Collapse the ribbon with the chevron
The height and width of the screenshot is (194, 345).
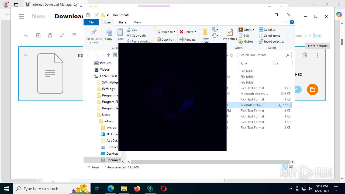point(286,22)
